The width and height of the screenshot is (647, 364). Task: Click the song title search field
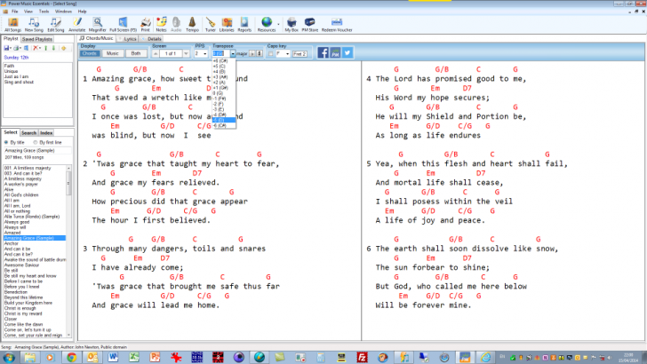(37, 150)
